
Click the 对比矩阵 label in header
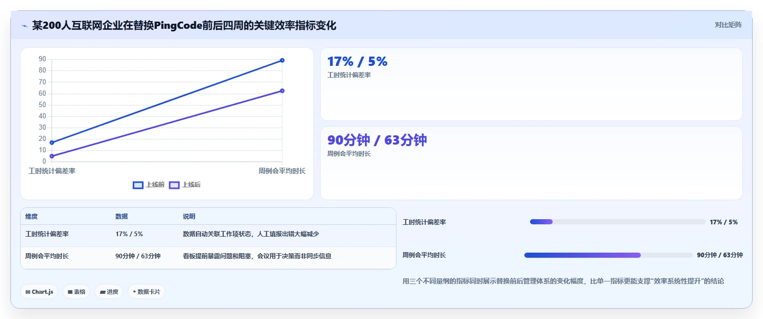728,25
